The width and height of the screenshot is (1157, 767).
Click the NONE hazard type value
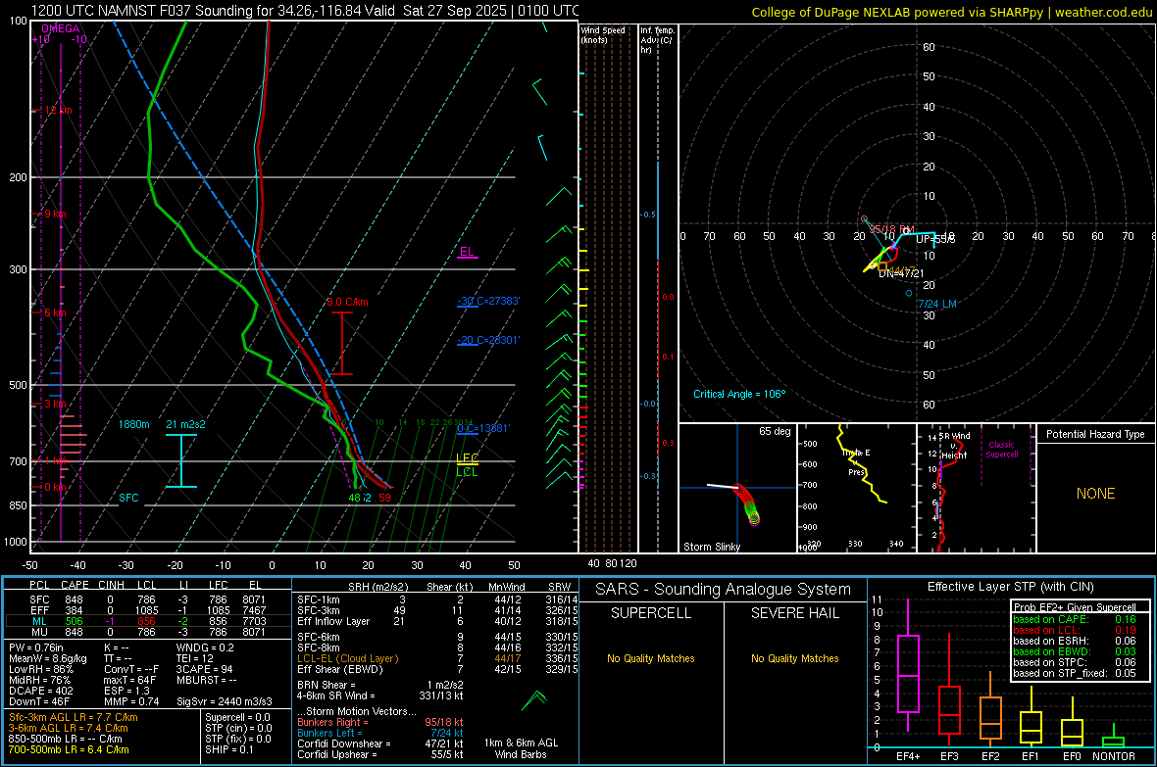[x=1095, y=494]
